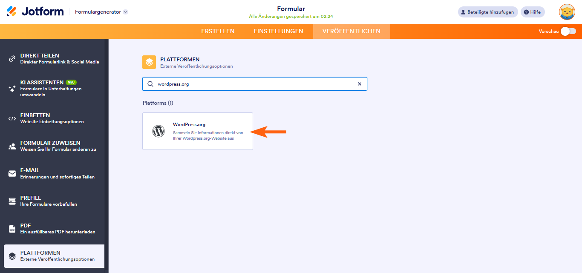The image size is (582, 273).
Task: Open the Plattformen sidebar item
Action: pos(54,256)
